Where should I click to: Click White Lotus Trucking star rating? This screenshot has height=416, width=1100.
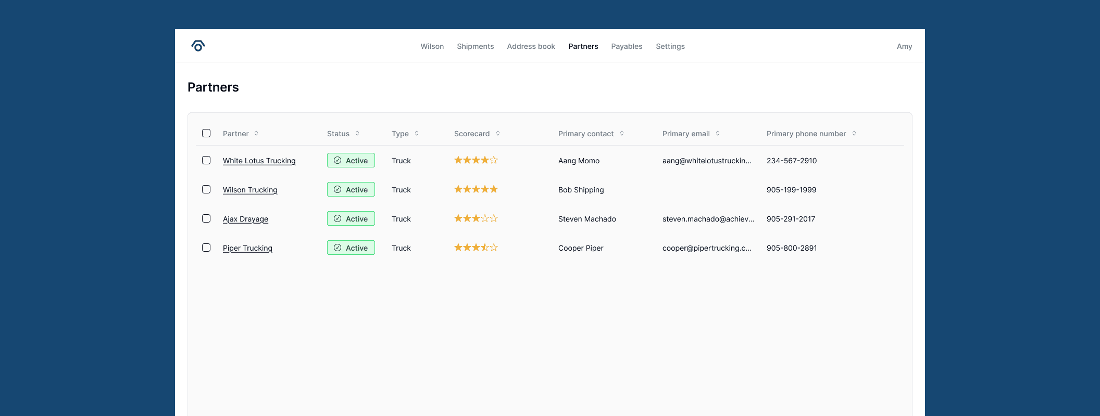[476, 160]
